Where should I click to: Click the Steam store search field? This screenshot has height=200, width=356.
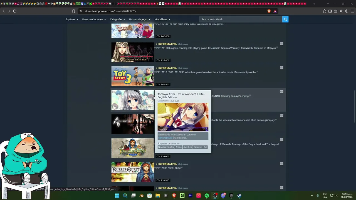pyautogui.click(x=241, y=19)
